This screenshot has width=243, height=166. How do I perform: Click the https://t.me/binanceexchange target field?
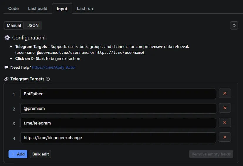tap(118, 138)
